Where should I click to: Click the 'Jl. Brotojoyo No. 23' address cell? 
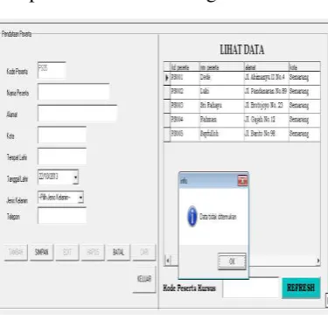[x=267, y=106]
